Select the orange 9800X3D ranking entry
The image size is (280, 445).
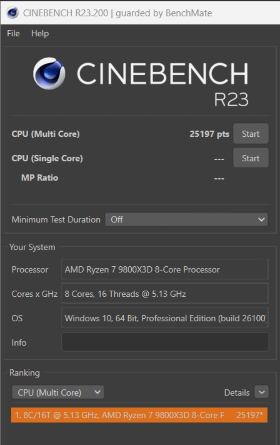[x=139, y=415]
